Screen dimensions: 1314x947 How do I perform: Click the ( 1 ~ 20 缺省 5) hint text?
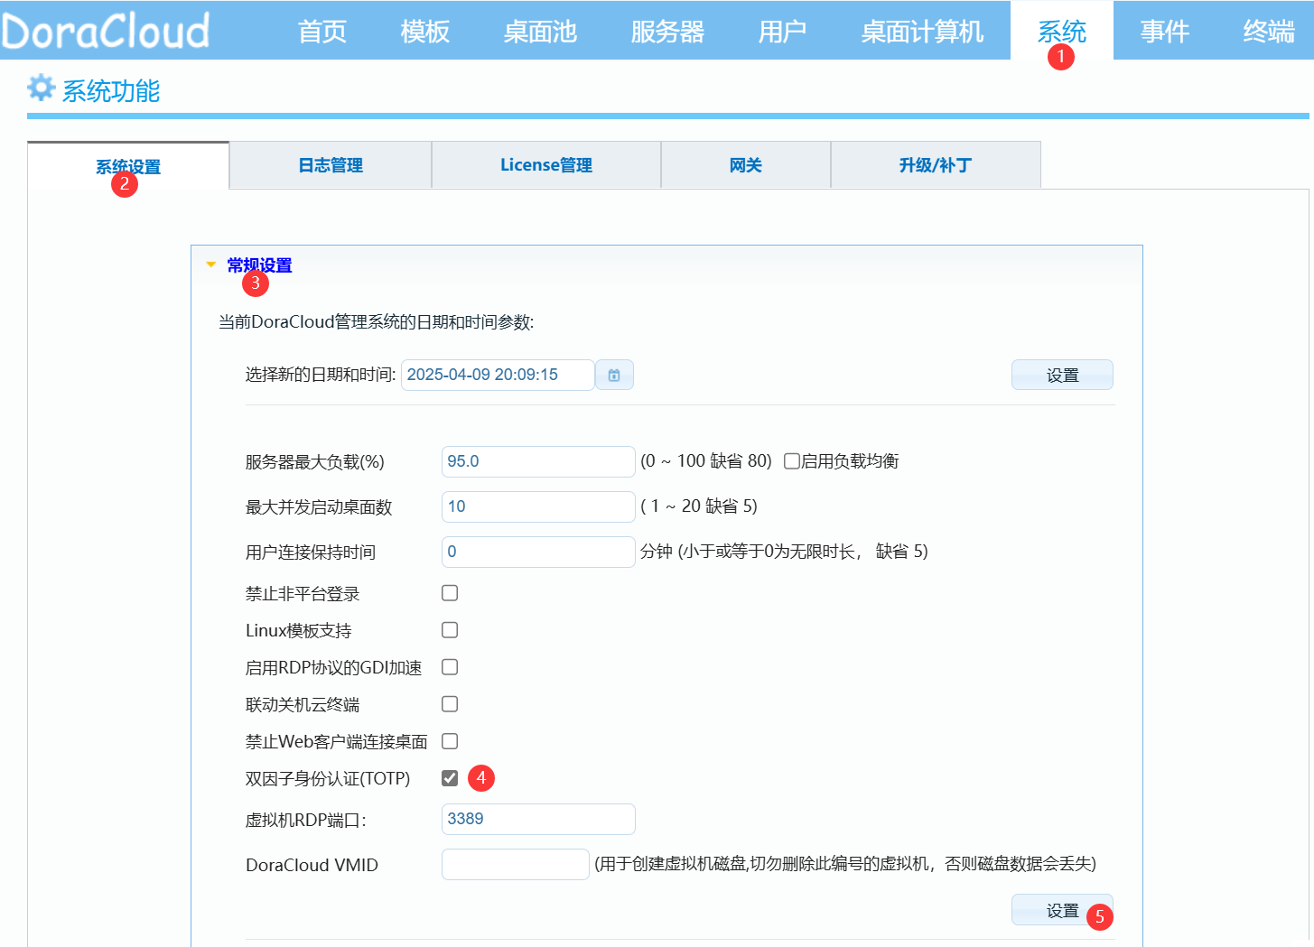[699, 506]
